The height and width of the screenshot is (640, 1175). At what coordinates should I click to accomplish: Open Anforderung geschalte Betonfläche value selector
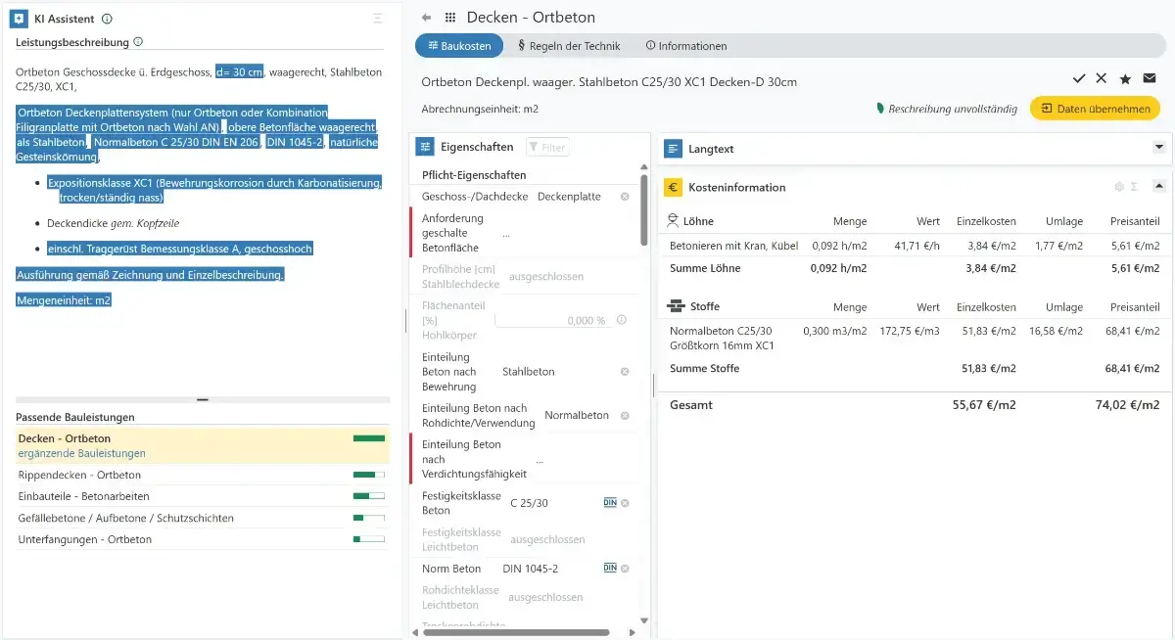pos(506,234)
